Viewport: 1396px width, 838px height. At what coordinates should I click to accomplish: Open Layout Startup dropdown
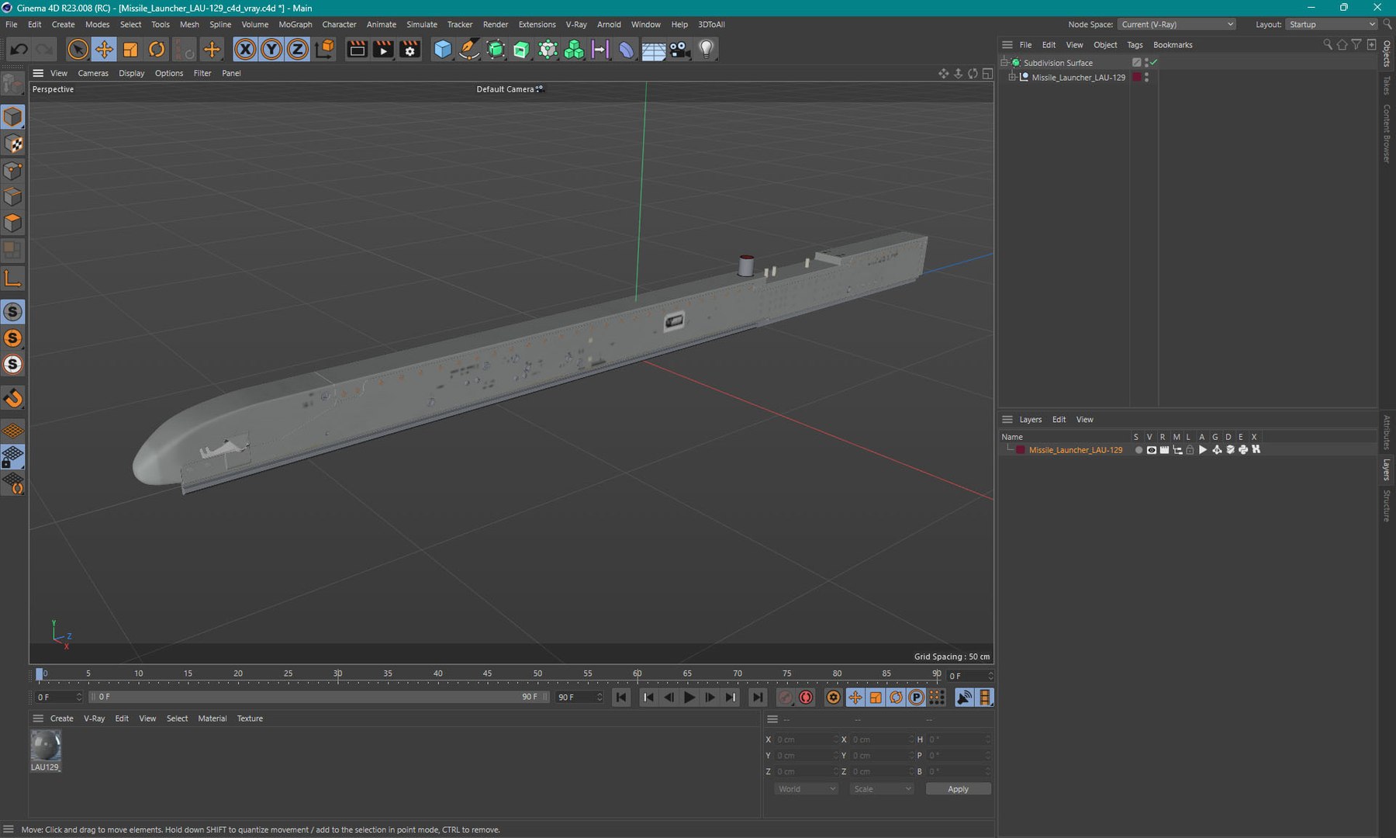[1331, 24]
